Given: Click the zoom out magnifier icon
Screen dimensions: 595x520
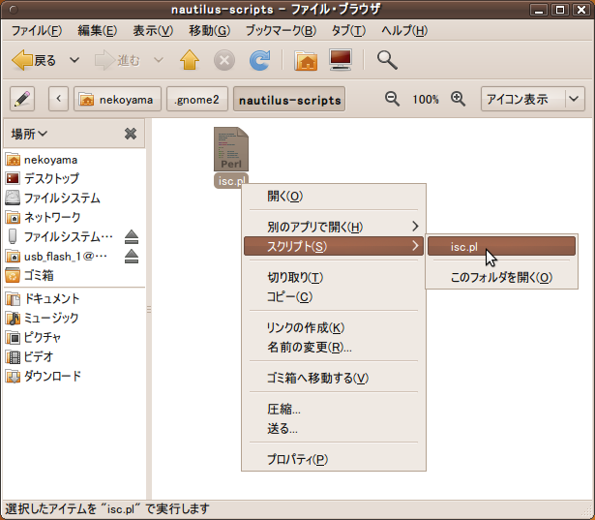Looking at the screenshot, I should click(x=392, y=99).
